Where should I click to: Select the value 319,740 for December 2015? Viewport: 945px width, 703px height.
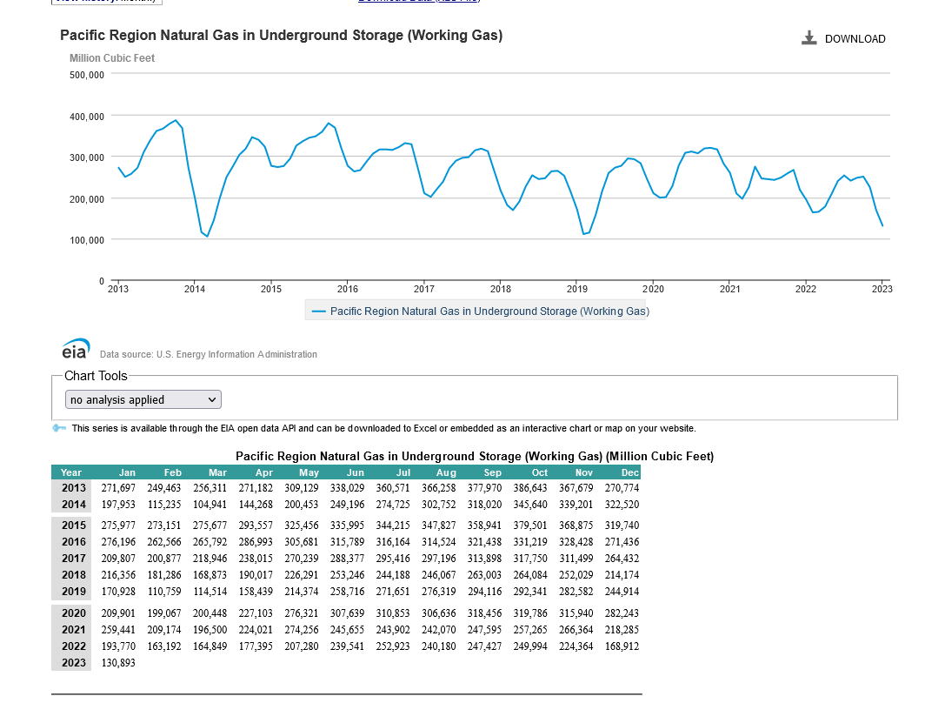[622, 526]
